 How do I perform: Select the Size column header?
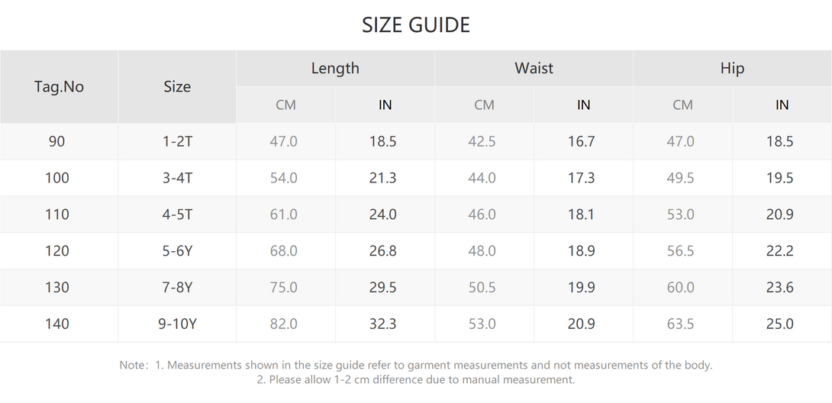[177, 86]
